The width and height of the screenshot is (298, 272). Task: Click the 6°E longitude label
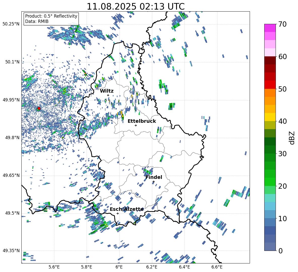pyautogui.click(x=119, y=267)
